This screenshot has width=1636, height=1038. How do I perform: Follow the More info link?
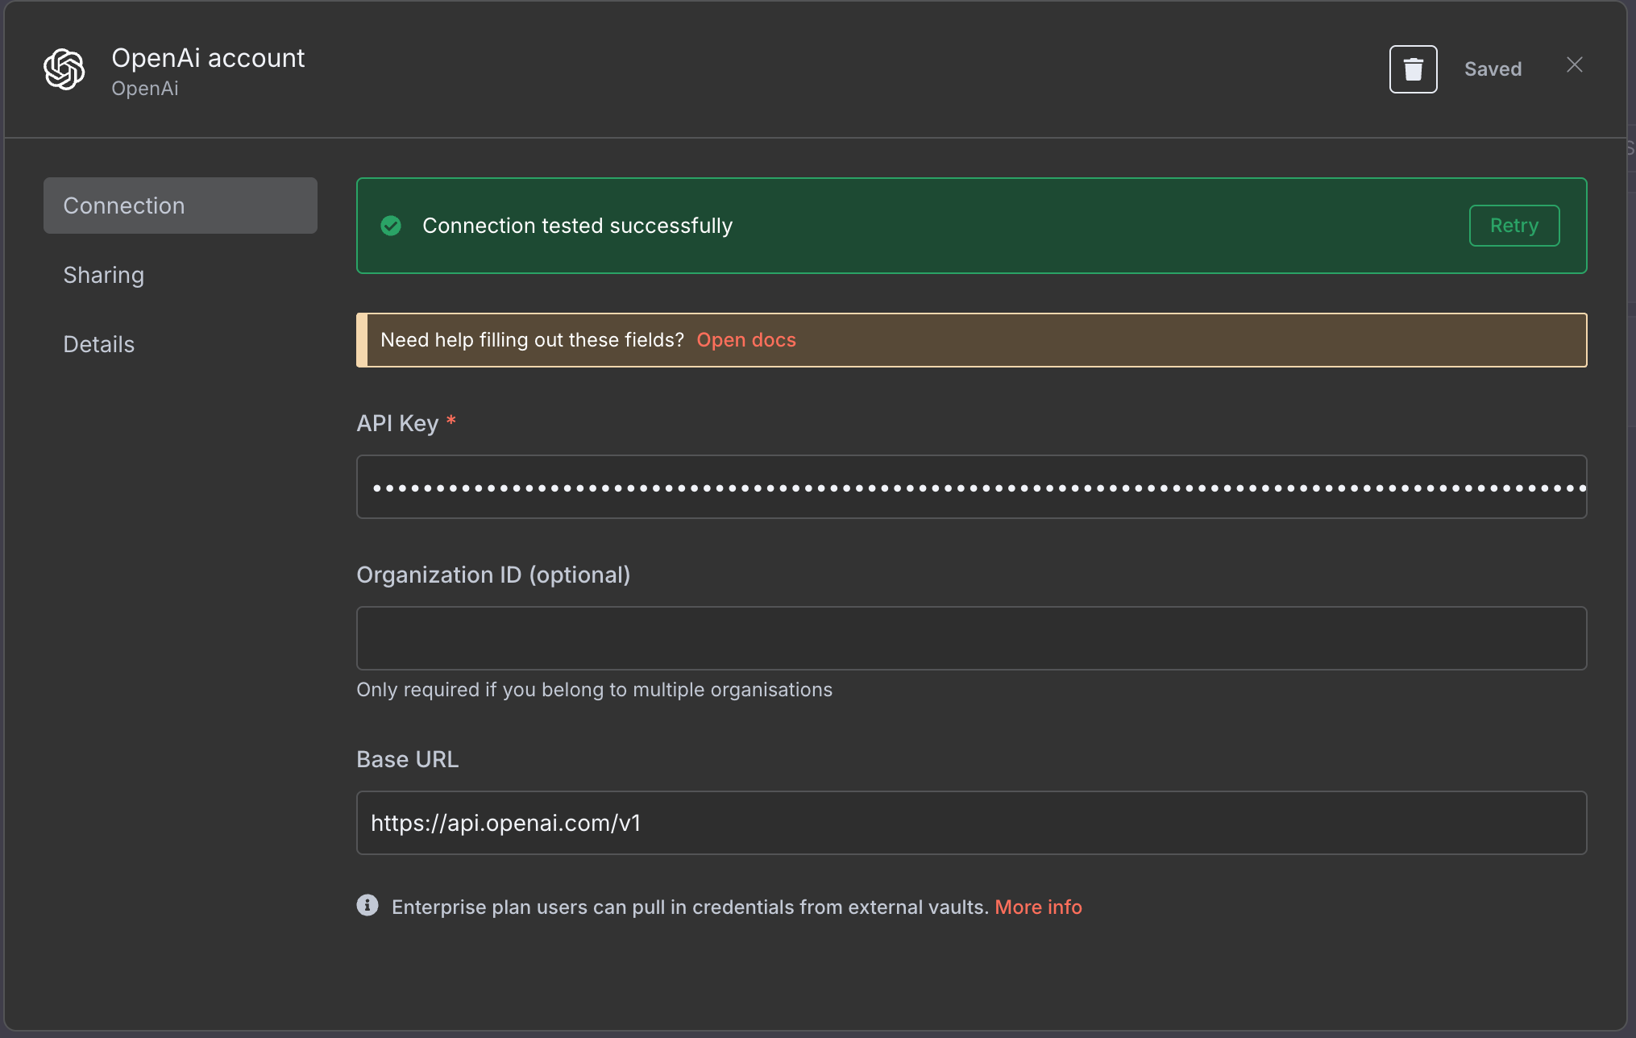point(1038,907)
